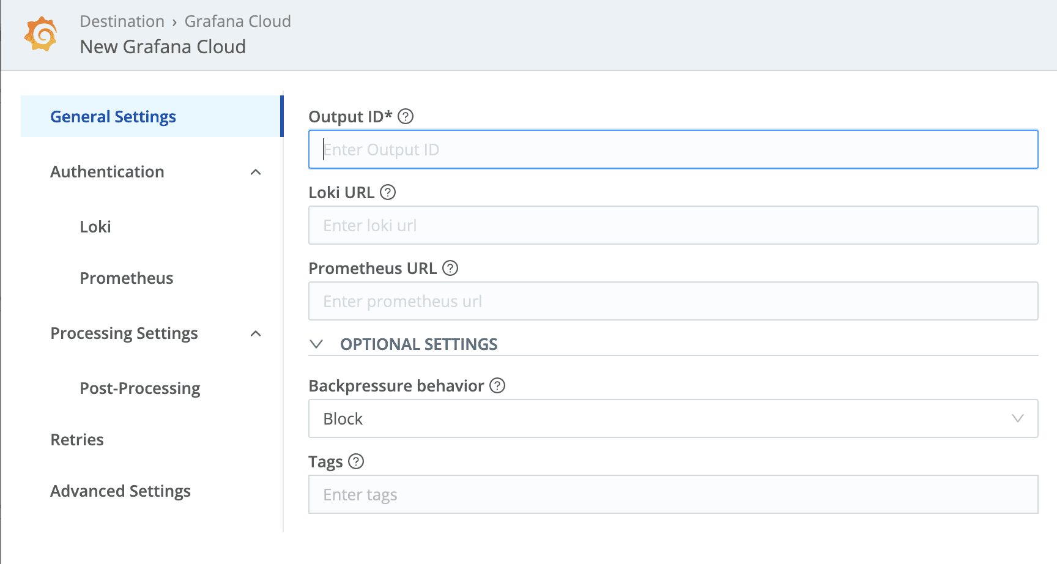1057x564 pixels.
Task: Open Advanced Settings in the sidebar
Action: (121, 491)
